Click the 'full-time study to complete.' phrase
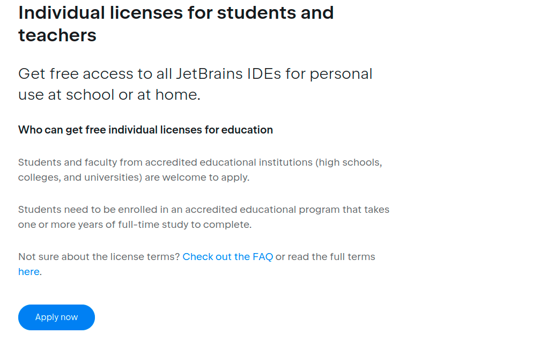Viewport: 554px width, 341px height. coord(185,225)
